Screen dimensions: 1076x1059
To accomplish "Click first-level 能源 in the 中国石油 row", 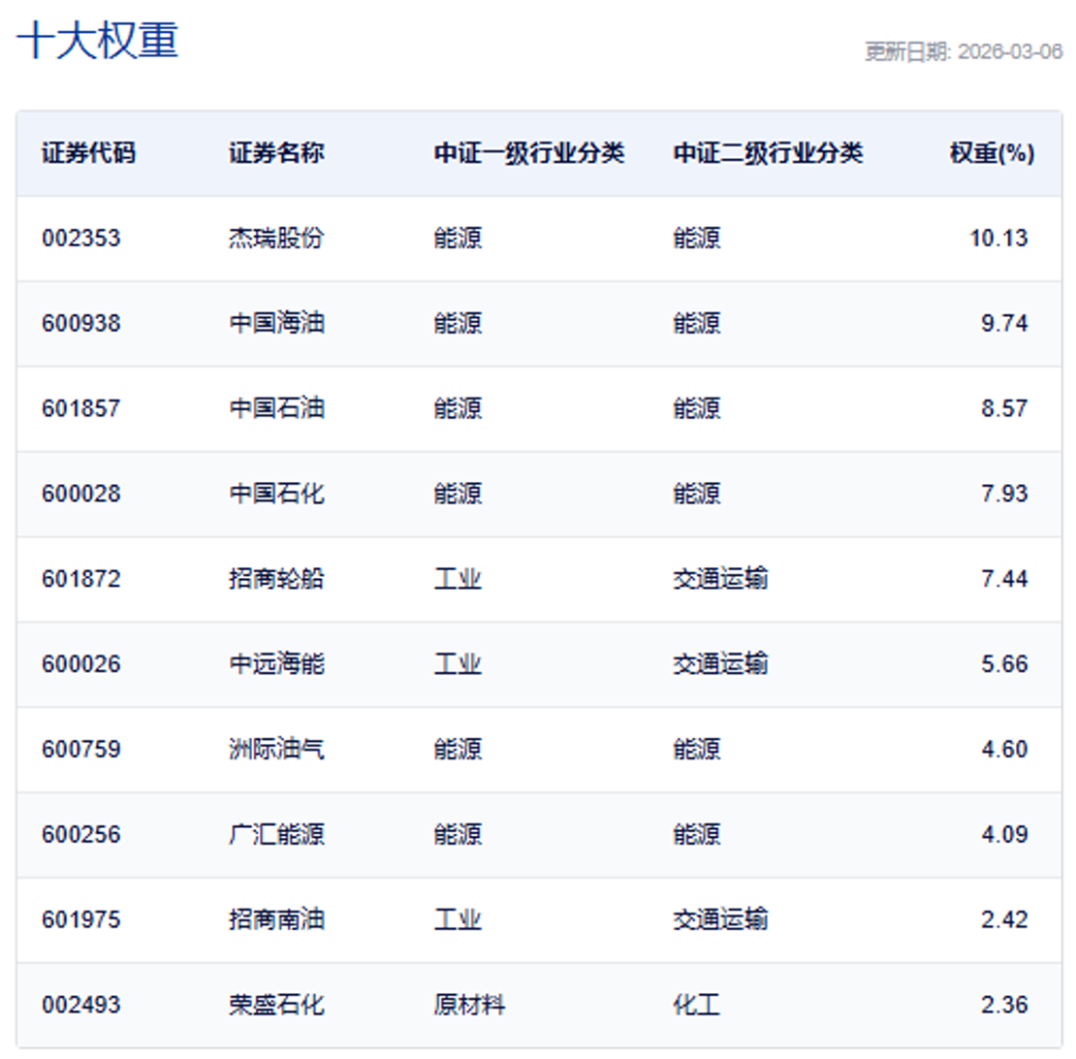I will (457, 408).
